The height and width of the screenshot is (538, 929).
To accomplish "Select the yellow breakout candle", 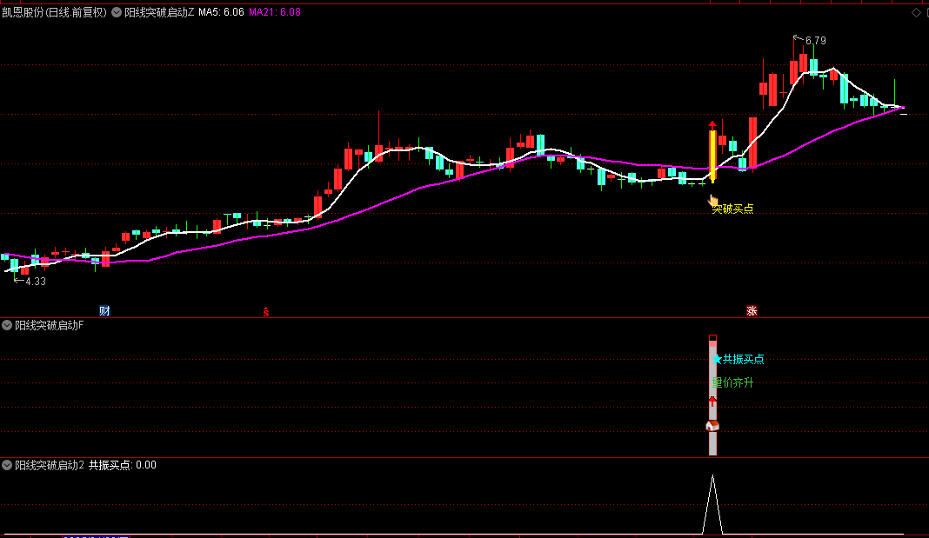I will pyautogui.click(x=712, y=156).
